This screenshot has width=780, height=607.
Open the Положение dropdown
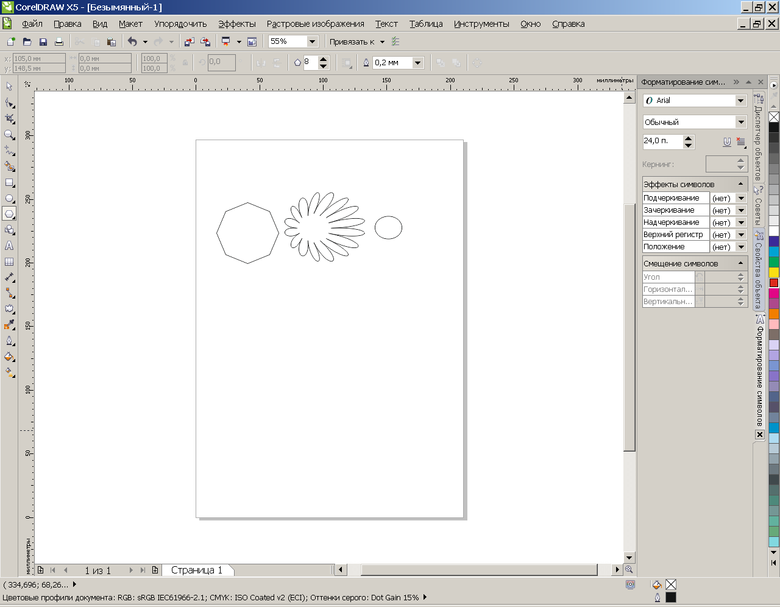point(741,247)
